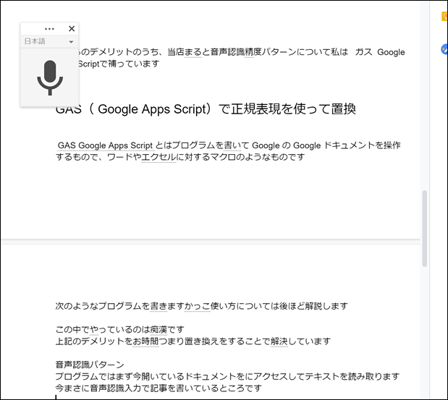The width and height of the screenshot is (448, 400).
Task: Open the voice typing panel's three-dot options
Action: (x=49, y=29)
